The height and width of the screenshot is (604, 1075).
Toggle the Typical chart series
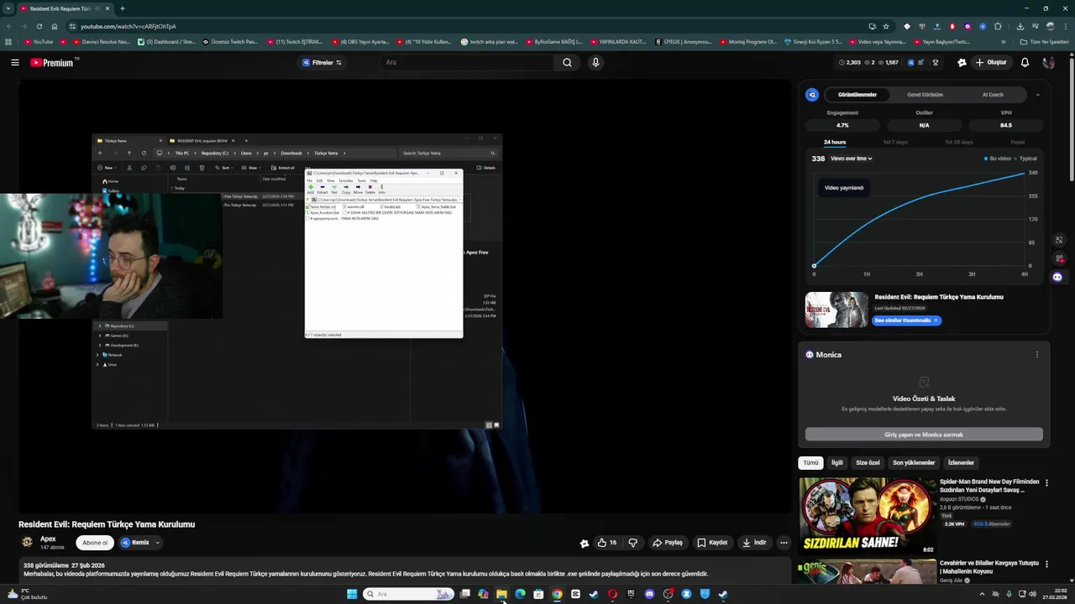click(x=1025, y=159)
